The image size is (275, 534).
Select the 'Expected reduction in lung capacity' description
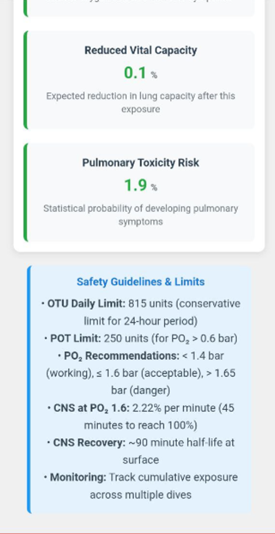point(141,102)
